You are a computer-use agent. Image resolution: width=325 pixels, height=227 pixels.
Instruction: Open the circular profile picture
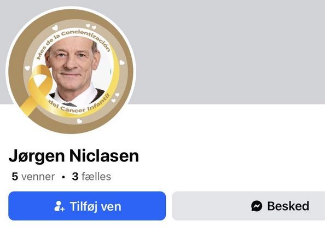tap(71, 71)
